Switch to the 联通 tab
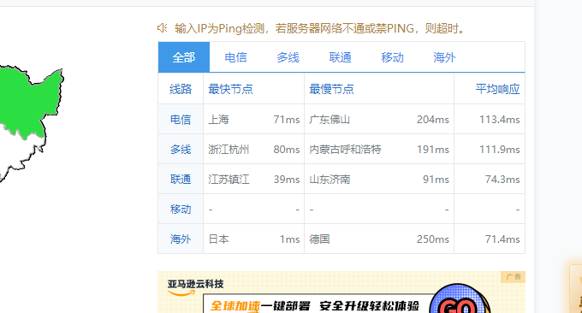The width and height of the screenshot is (582, 313). 340,57
